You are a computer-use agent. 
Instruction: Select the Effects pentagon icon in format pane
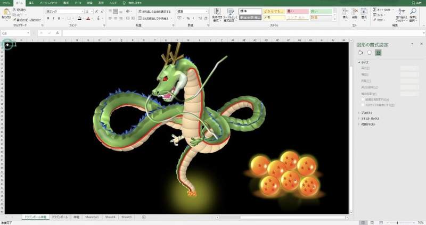click(x=369, y=53)
